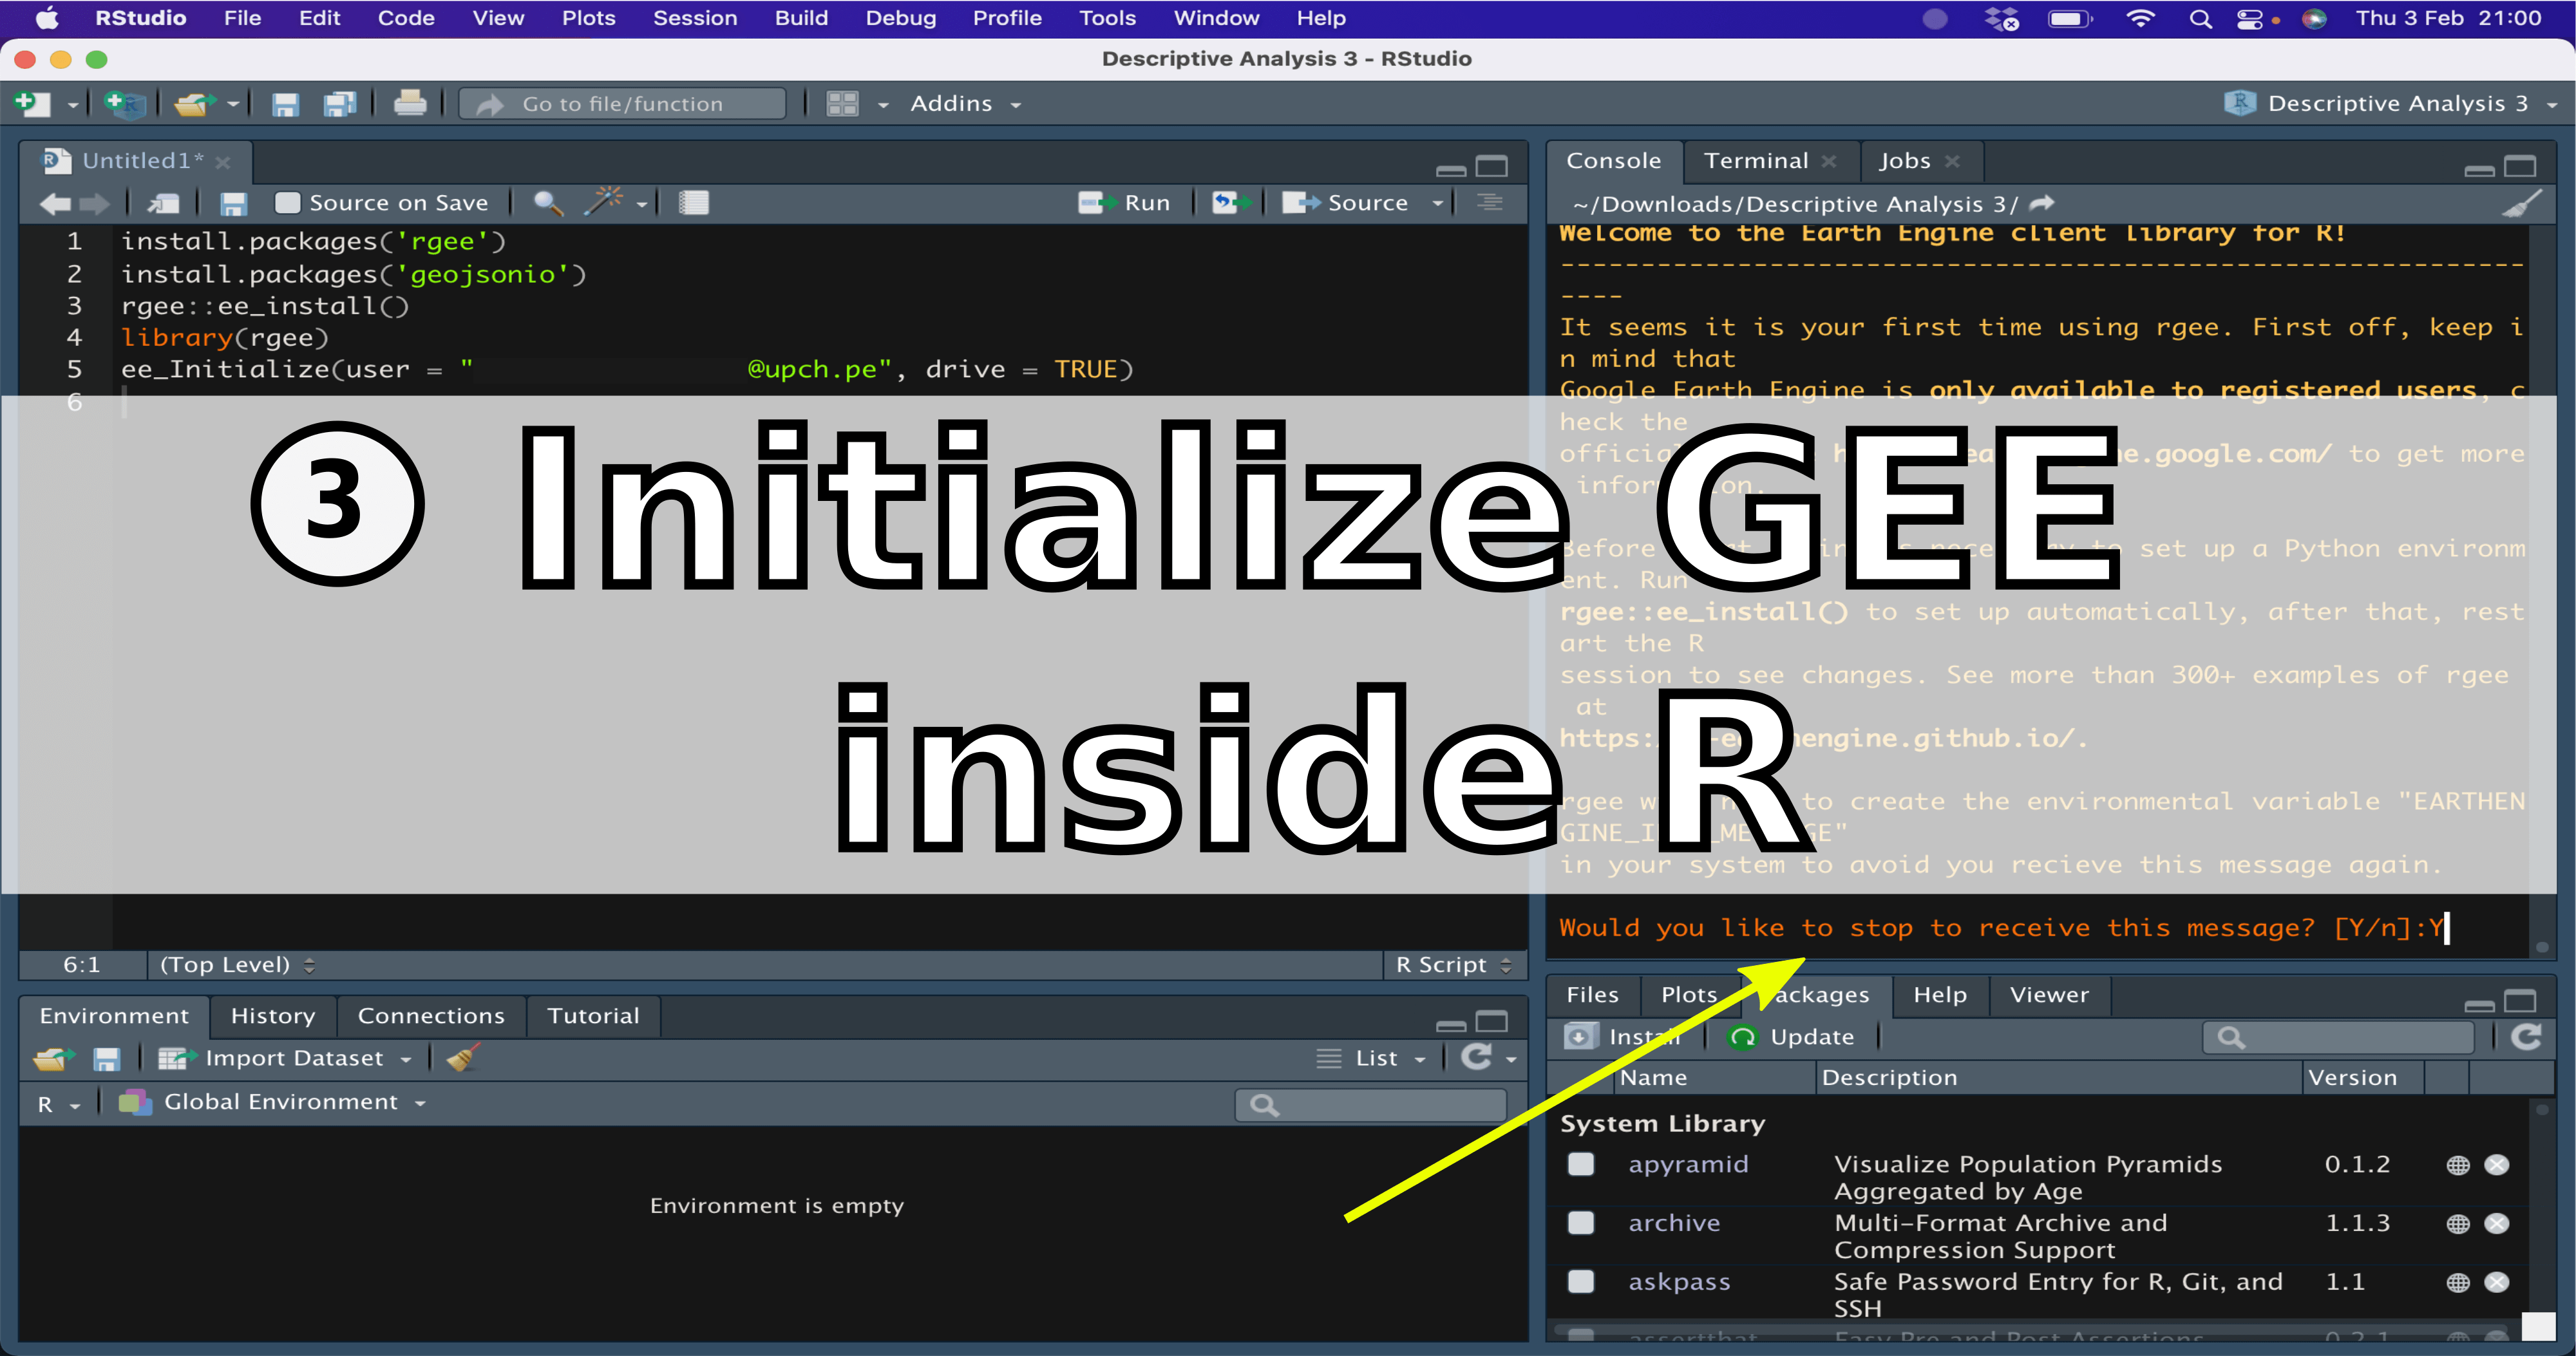Check the archive package checkbox
The width and height of the screenshot is (2576, 1356).
pyautogui.click(x=1581, y=1223)
